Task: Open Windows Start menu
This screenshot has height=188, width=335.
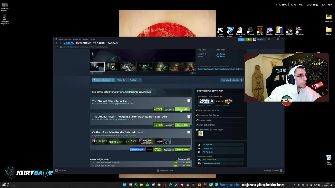Action: [124, 185]
